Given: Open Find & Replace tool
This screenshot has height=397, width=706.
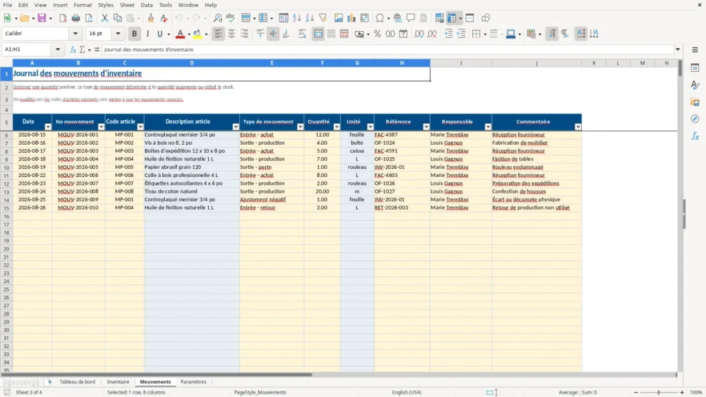Looking at the screenshot, I should coord(217,18).
